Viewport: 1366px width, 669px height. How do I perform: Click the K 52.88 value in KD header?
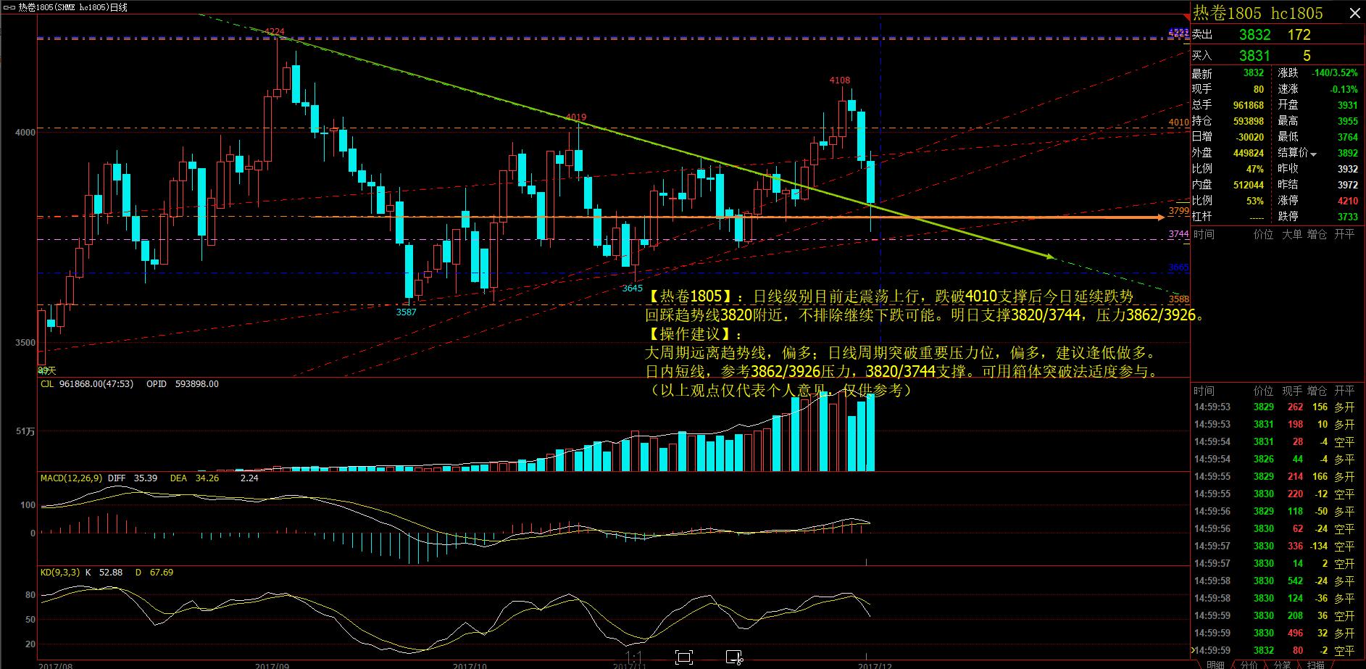[x=104, y=573]
